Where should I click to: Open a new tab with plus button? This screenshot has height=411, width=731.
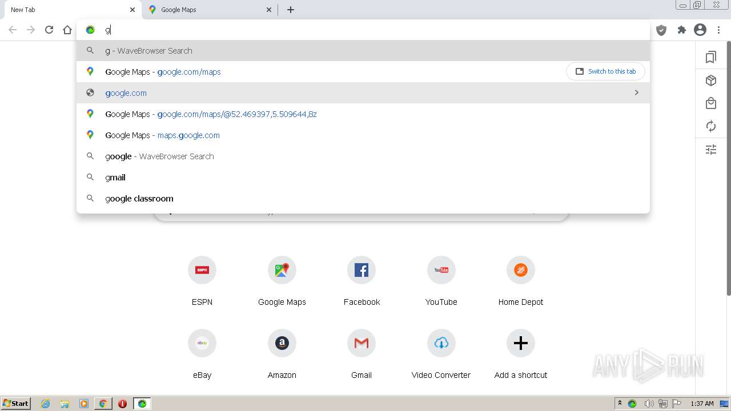[x=290, y=10]
